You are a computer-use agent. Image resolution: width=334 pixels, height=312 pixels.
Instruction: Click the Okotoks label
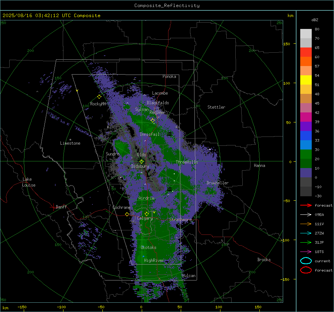pos(148,247)
